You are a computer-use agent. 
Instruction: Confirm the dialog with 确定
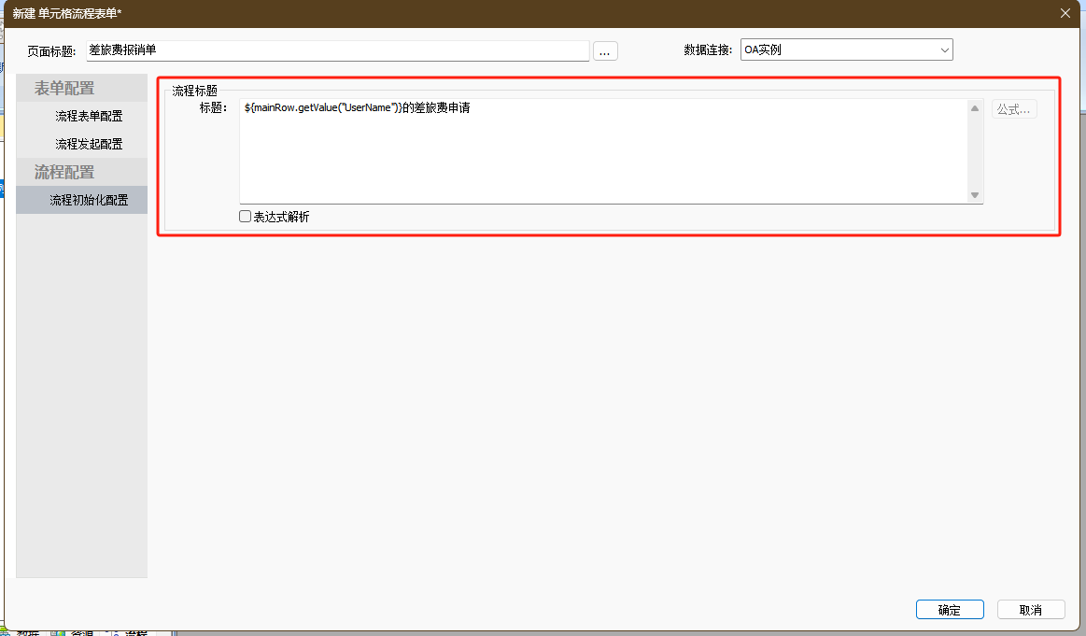950,610
